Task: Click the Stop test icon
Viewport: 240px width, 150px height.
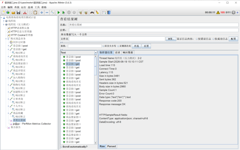Action: pos(69,12)
